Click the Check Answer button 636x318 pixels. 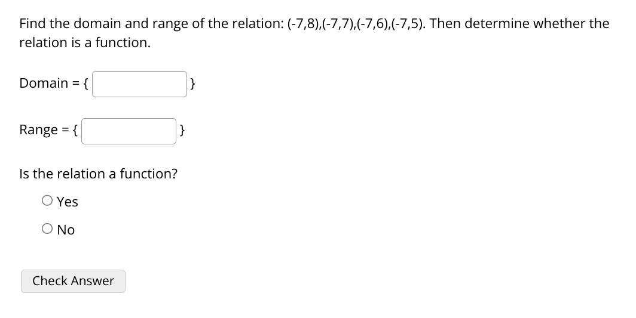point(73,281)
